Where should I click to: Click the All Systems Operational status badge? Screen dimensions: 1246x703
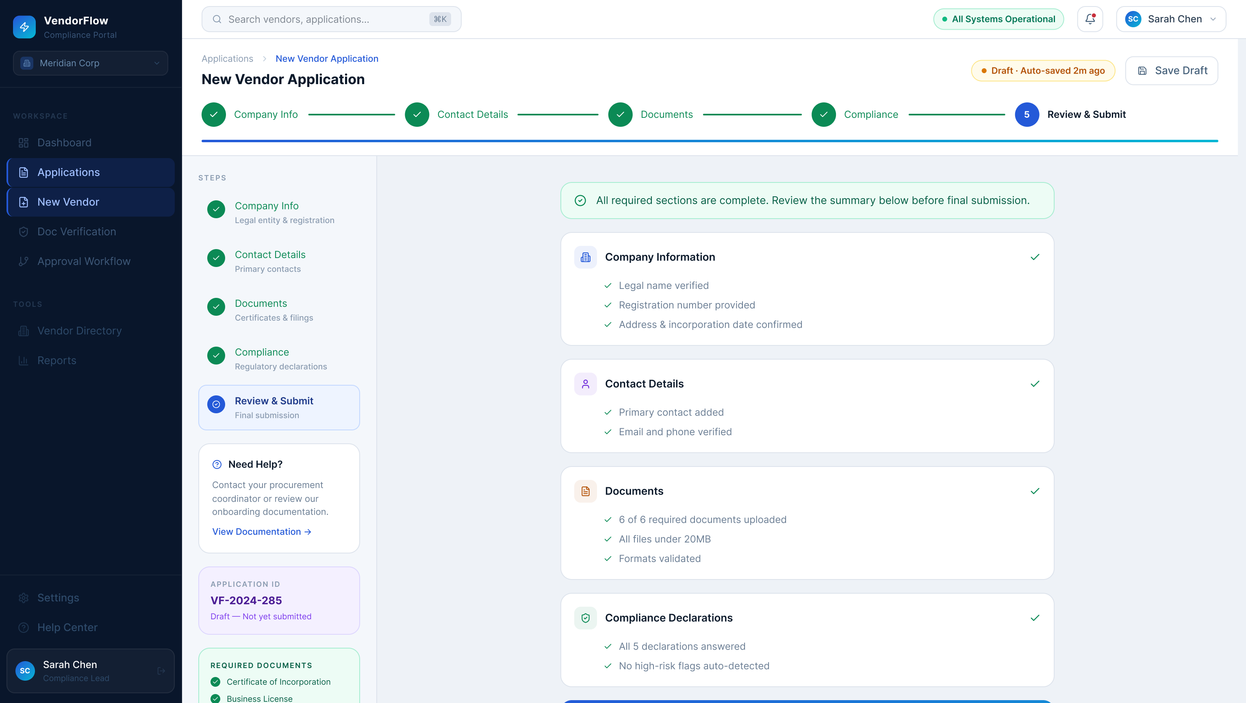point(999,19)
